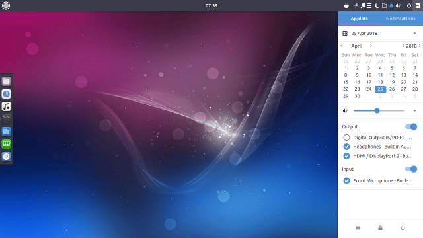Open the Places folder tray icon

[x=384, y=6]
